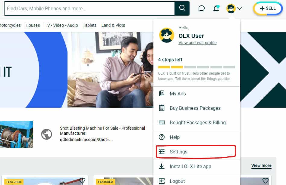Click the Help question mark icon

click(x=162, y=137)
